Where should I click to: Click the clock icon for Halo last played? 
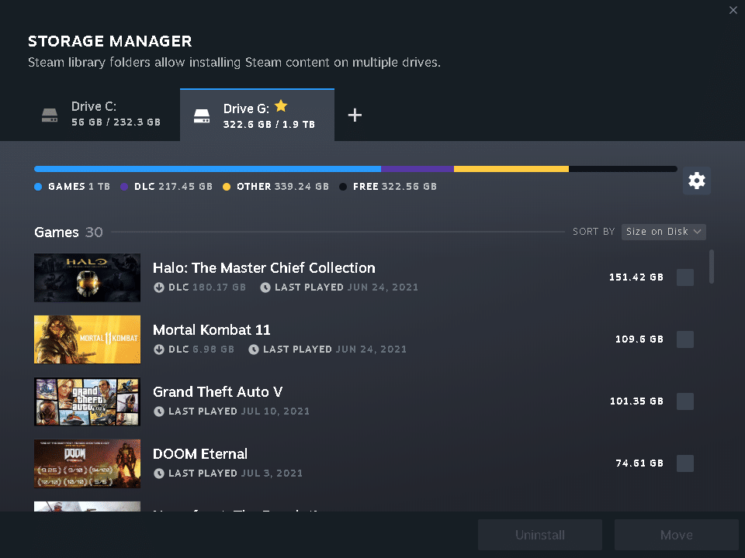pyautogui.click(x=265, y=287)
